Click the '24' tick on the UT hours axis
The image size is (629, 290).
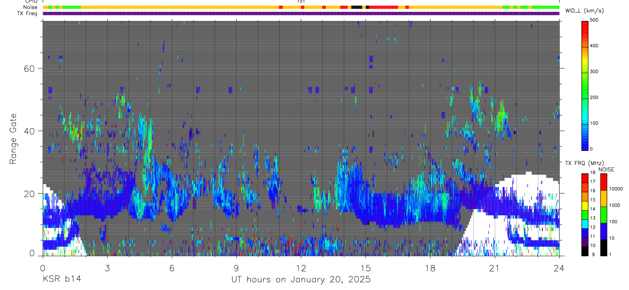point(559,267)
